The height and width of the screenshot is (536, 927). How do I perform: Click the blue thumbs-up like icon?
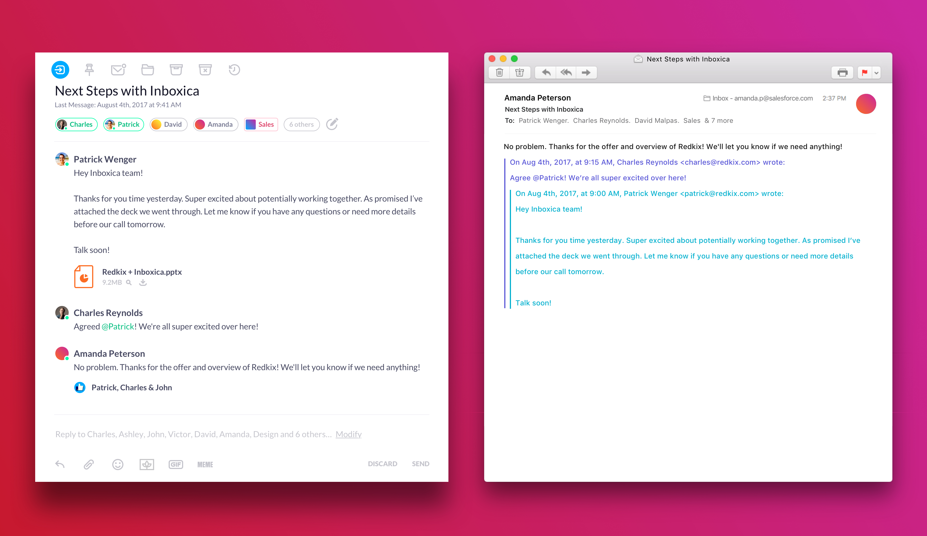(80, 387)
